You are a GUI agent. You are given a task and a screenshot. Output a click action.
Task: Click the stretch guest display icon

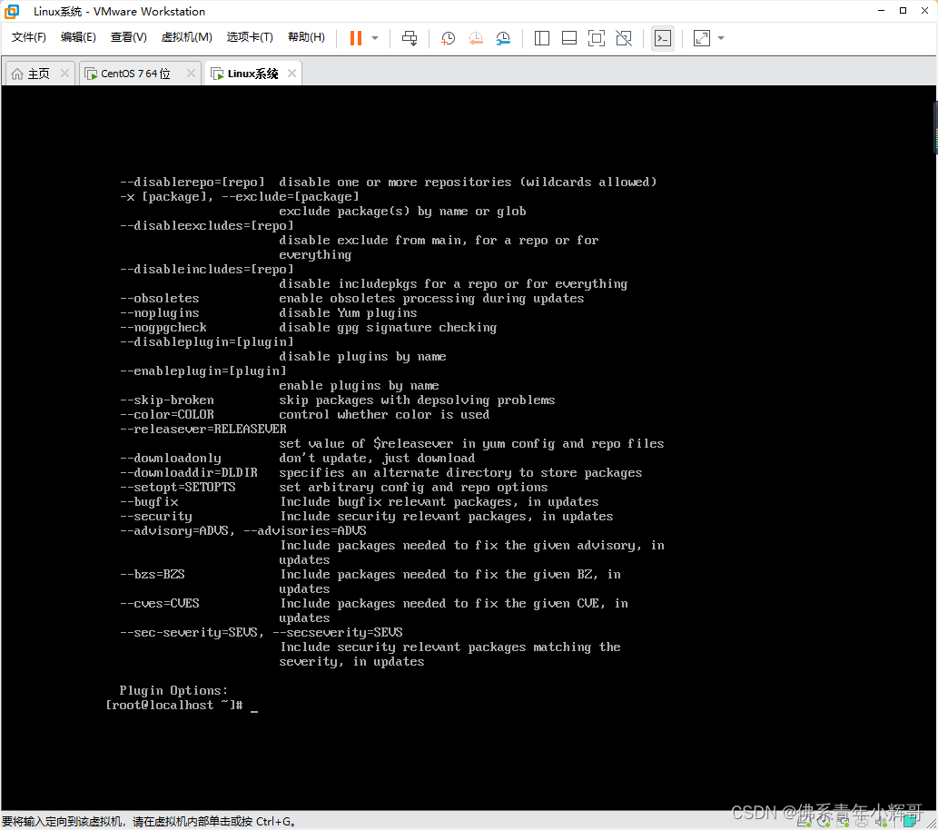coord(702,38)
